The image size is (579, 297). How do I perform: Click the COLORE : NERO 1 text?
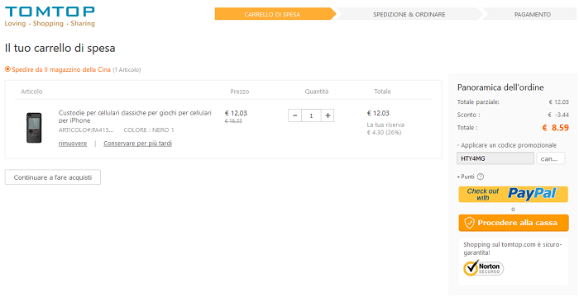(149, 130)
